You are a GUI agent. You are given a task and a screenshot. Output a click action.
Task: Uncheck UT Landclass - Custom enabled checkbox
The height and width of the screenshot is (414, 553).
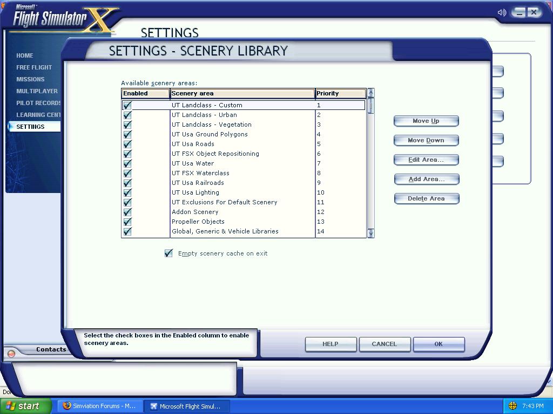(127, 105)
